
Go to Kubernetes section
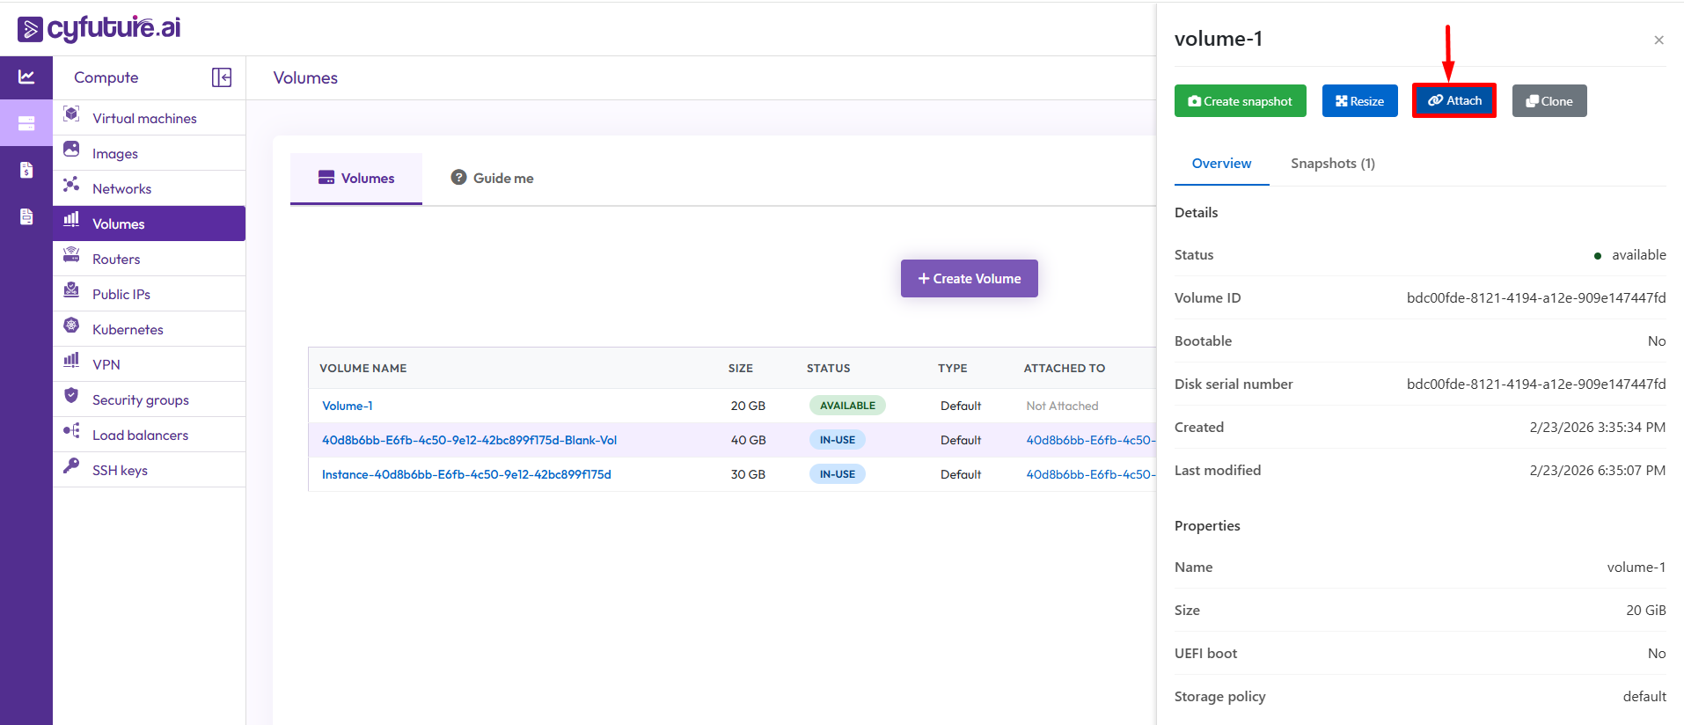pyautogui.click(x=128, y=329)
